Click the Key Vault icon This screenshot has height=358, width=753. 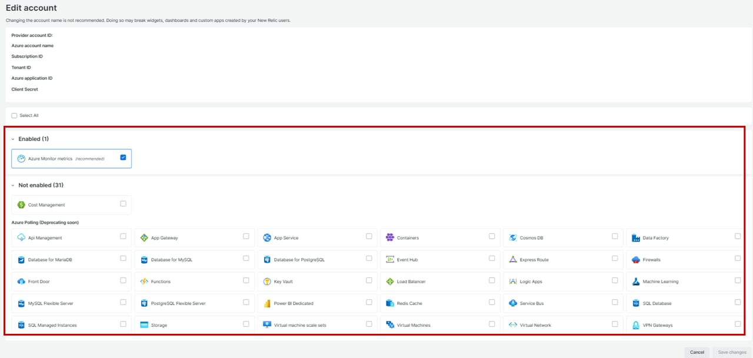pyautogui.click(x=267, y=282)
